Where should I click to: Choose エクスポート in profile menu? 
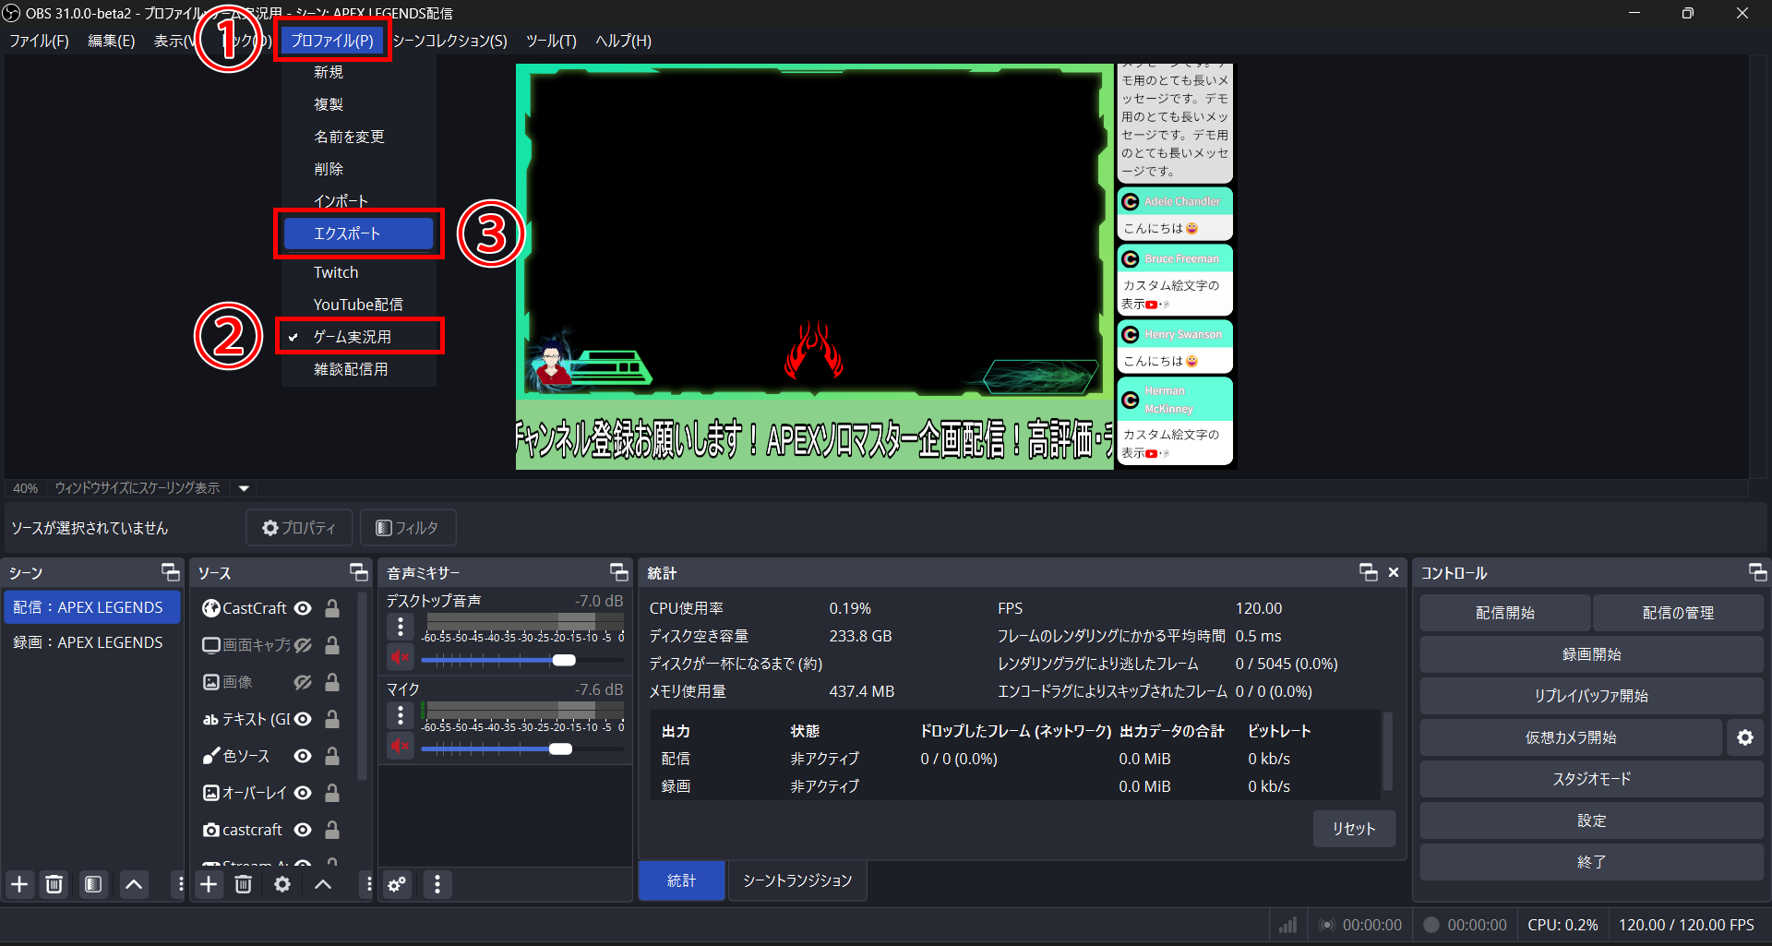359,234
